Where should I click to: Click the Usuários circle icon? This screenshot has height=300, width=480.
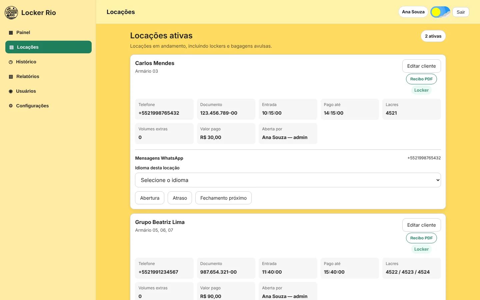tap(11, 91)
